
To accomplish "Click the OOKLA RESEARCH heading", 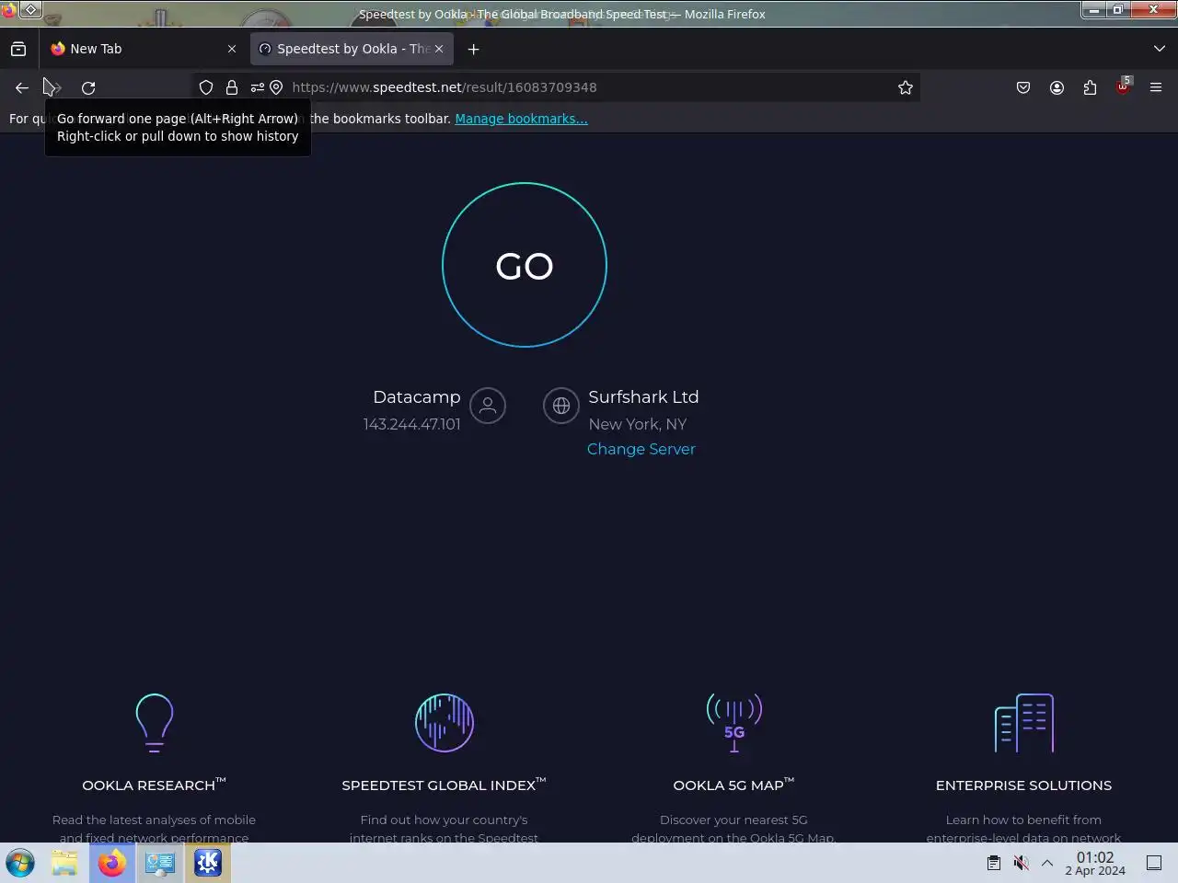I will [x=154, y=785].
